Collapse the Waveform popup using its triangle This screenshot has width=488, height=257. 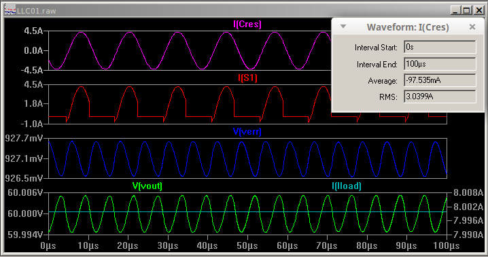point(343,27)
